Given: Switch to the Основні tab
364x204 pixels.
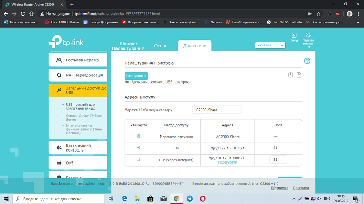Looking at the screenshot, I should pos(161,46).
